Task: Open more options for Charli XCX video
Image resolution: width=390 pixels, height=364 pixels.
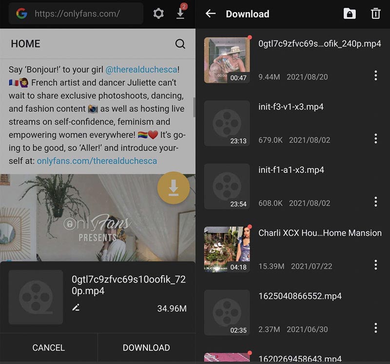Action: point(375,264)
